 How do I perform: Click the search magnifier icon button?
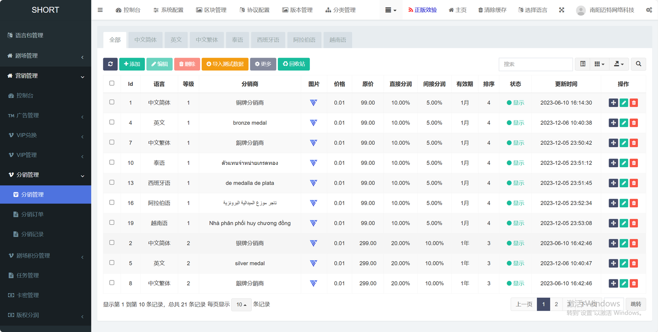click(x=638, y=64)
